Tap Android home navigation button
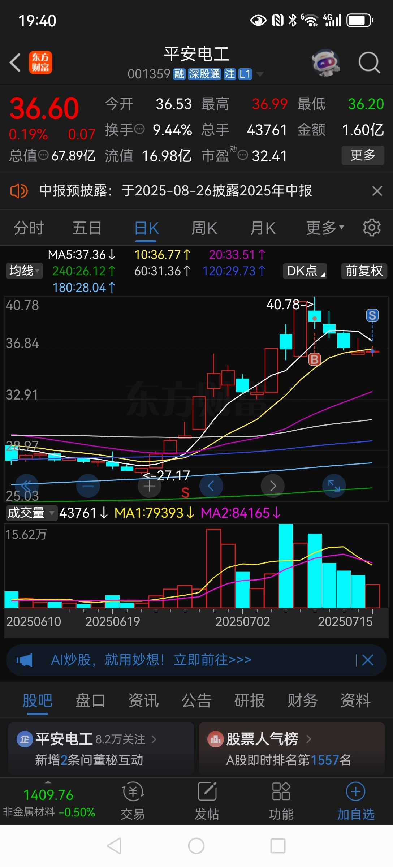Viewport: 393px width, 867px height. [196, 846]
